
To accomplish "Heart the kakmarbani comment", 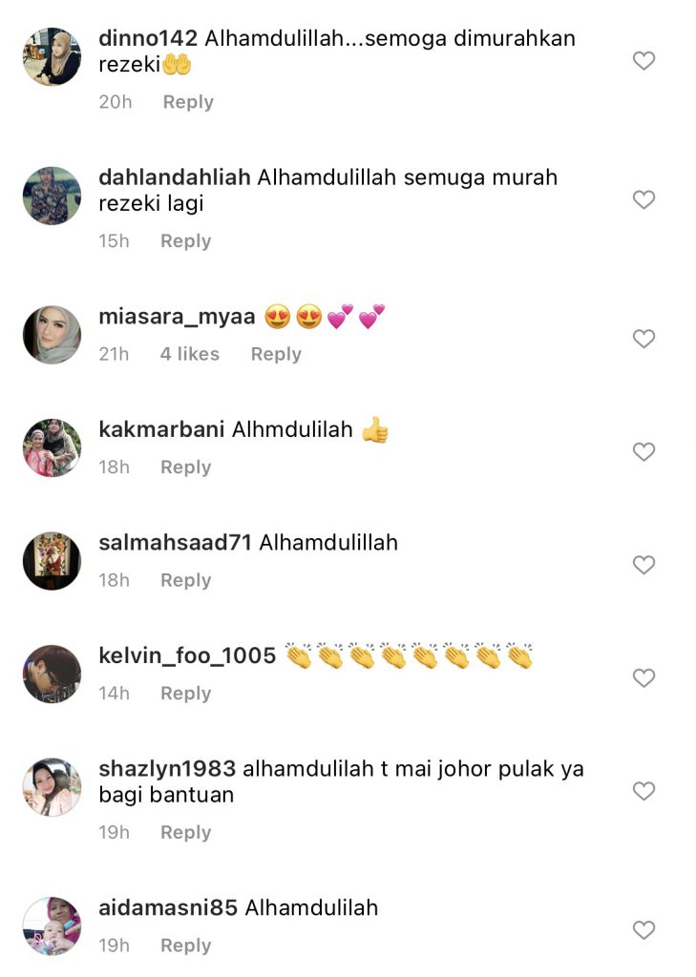I will pyautogui.click(x=643, y=451).
